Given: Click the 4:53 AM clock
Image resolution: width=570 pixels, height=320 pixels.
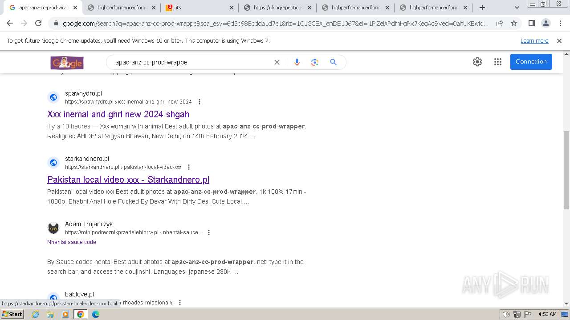Looking at the screenshot, I should click(547, 314).
